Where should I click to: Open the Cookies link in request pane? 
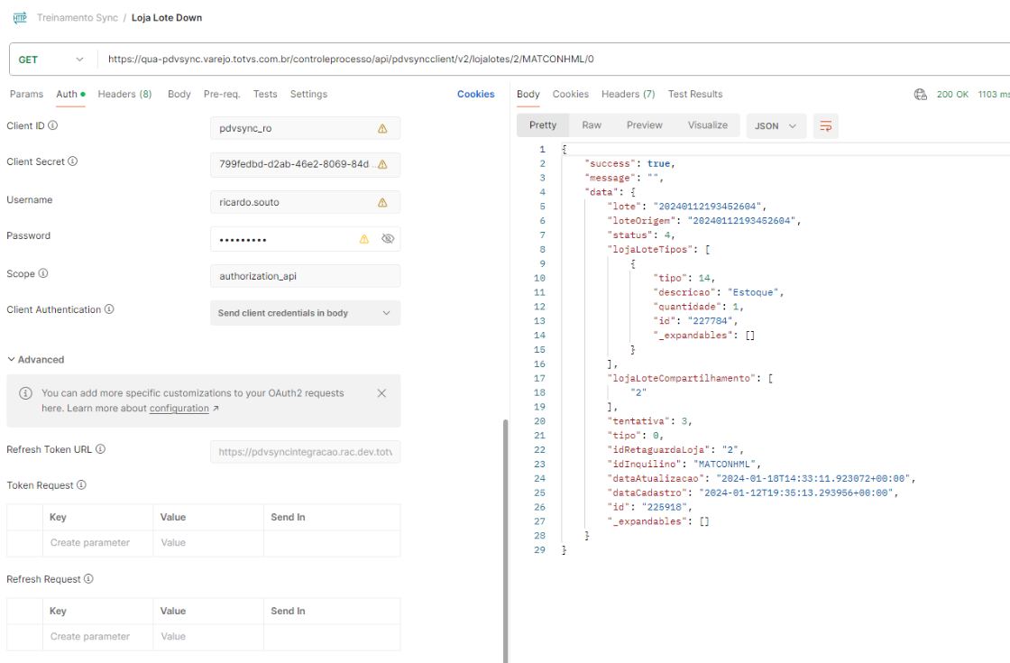[475, 95]
